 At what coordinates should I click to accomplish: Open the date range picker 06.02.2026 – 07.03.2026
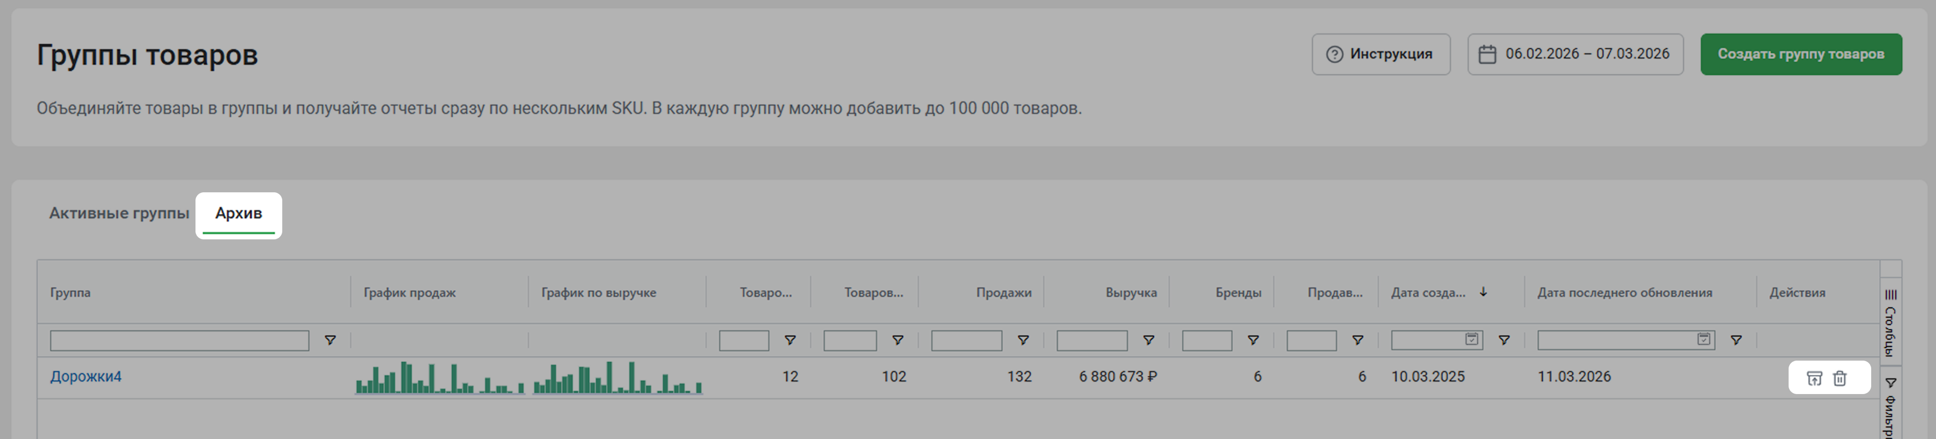pyautogui.click(x=1574, y=54)
